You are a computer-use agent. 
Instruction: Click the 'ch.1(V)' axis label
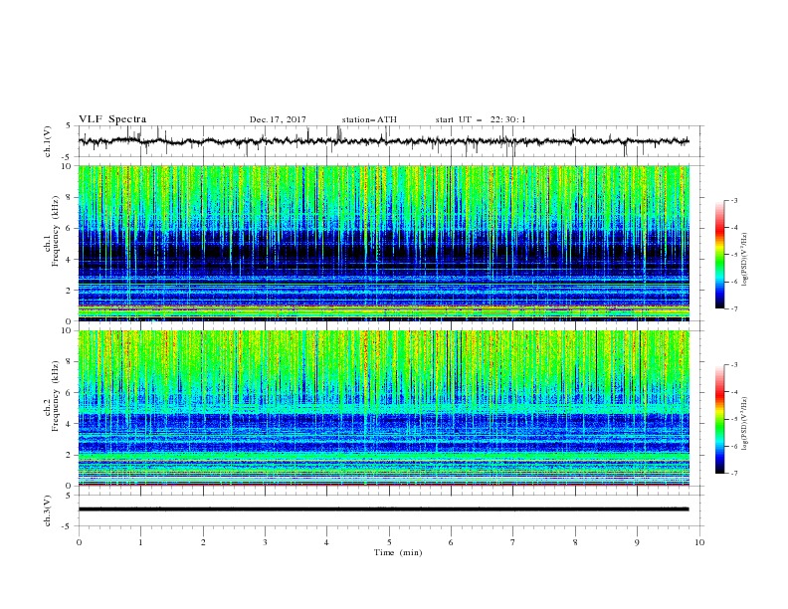click(x=48, y=141)
